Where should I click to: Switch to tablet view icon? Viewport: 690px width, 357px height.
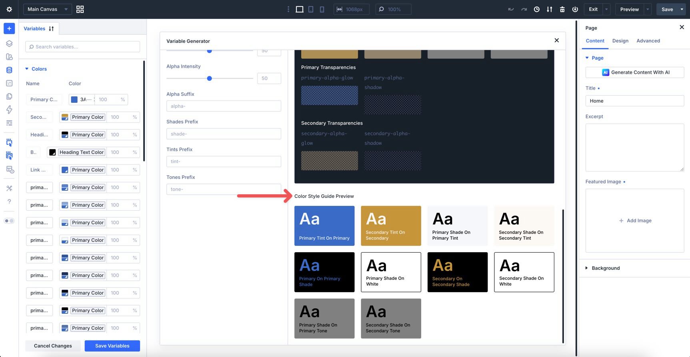point(311,9)
